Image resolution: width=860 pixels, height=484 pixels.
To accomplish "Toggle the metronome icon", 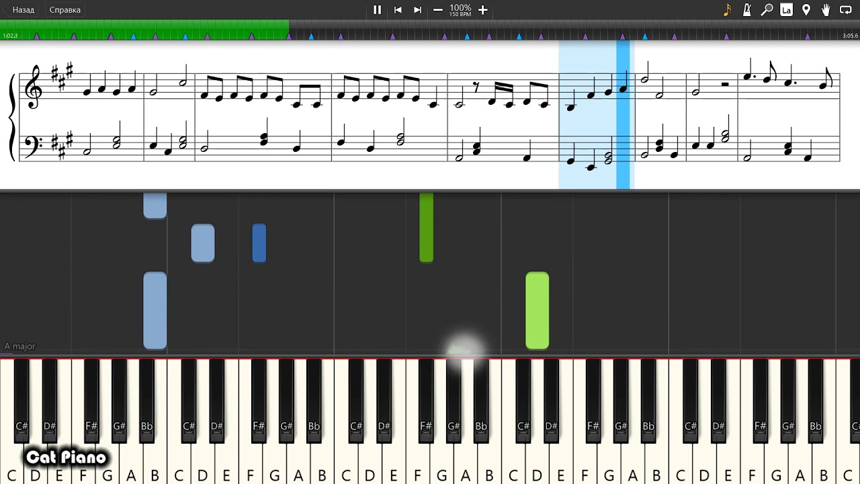I will 747,10.
